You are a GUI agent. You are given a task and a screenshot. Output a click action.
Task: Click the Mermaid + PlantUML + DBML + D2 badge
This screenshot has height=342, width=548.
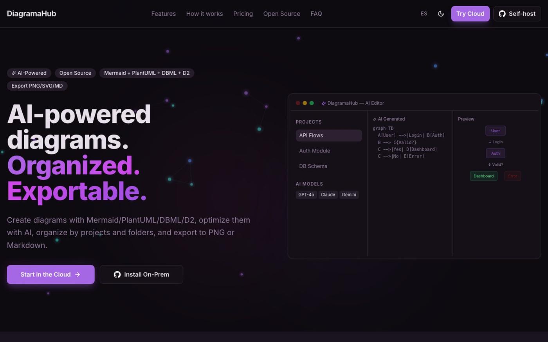click(147, 73)
